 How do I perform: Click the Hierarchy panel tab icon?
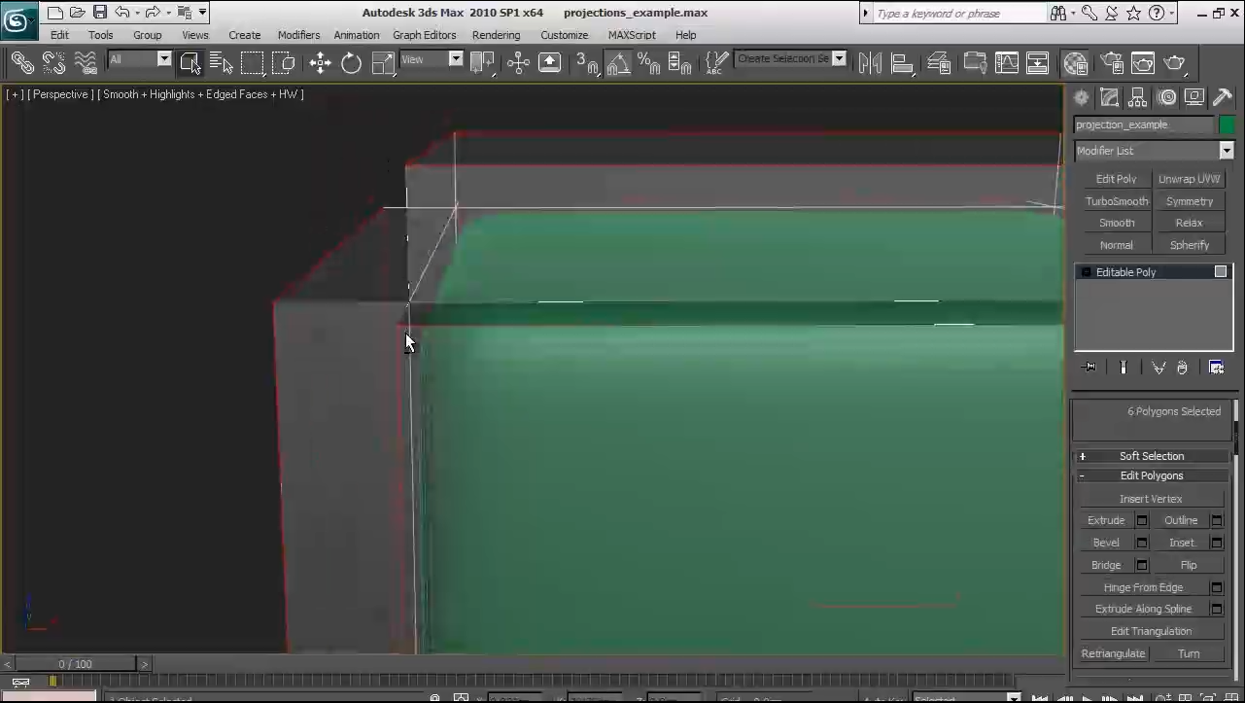click(x=1137, y=97)
